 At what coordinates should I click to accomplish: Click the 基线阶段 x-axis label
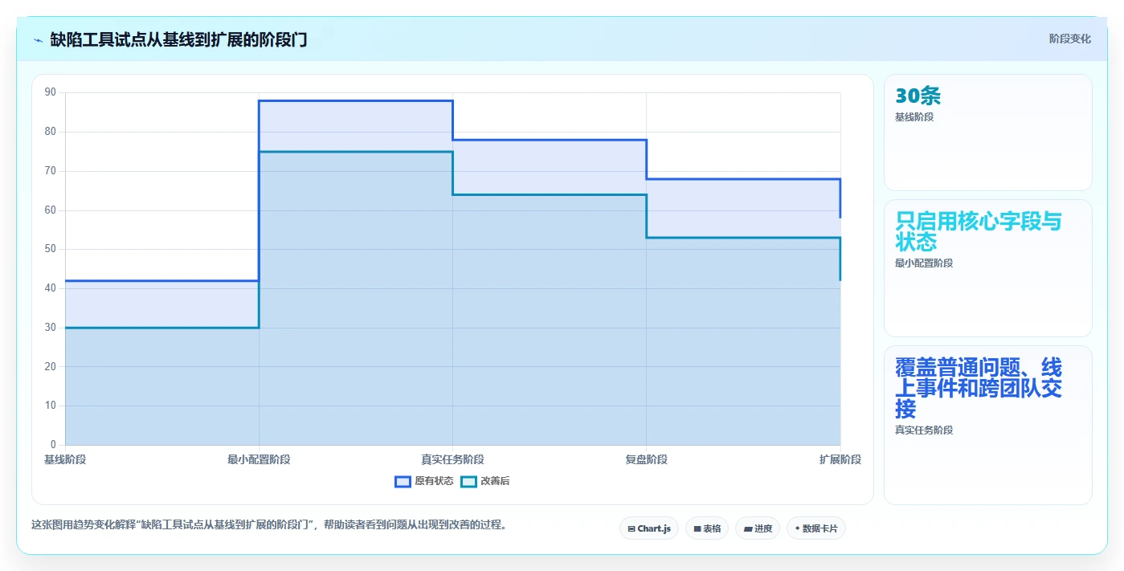(x=65, y=459)
